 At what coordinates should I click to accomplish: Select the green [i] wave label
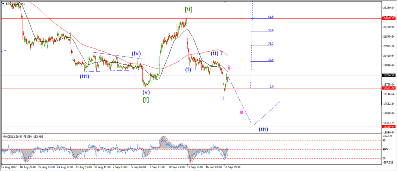[146, 100]
